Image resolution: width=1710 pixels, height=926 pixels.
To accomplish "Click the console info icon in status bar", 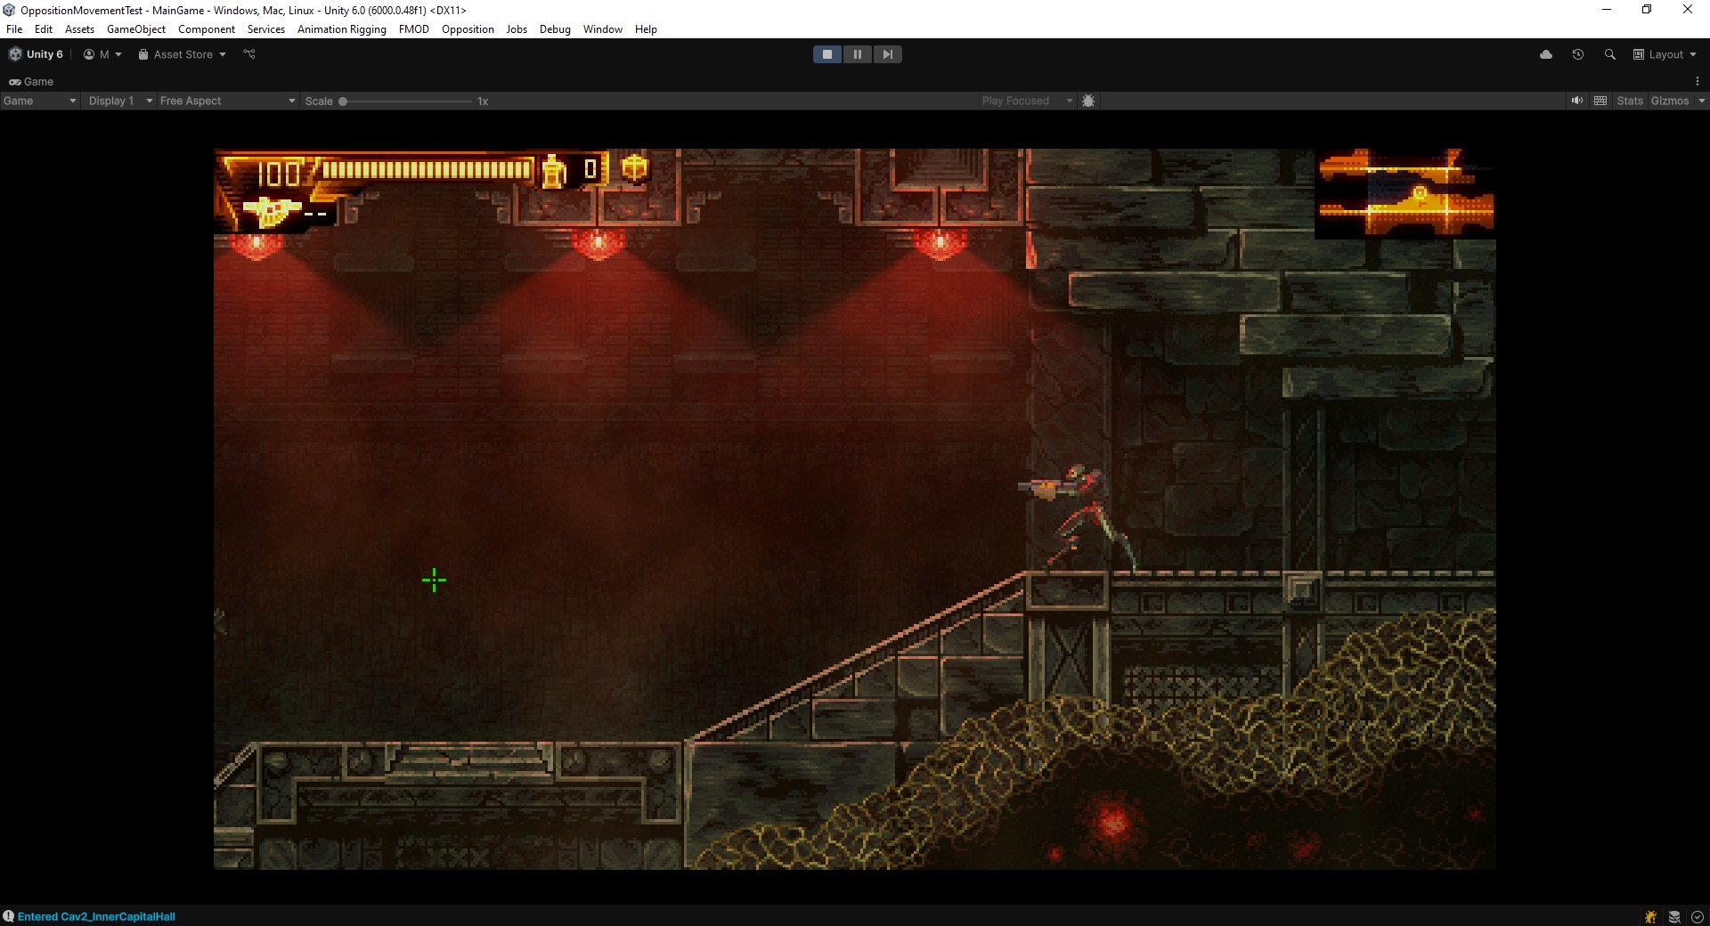I will coord(8,916).
